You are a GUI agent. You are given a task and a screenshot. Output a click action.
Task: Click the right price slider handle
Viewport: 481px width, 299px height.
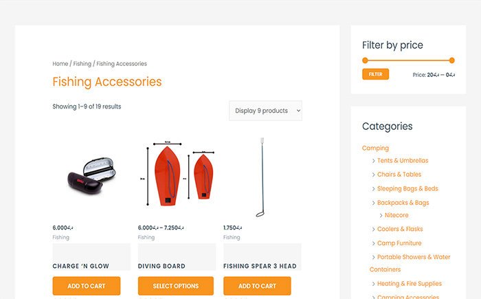point(452,60)
